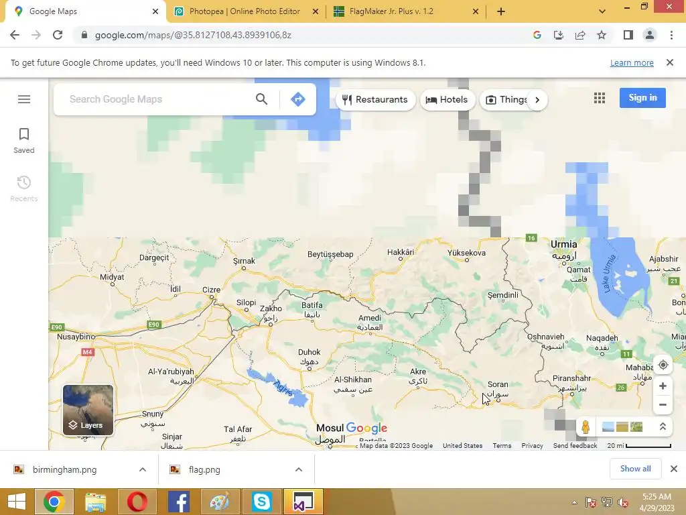Reload the page in Chrome
The image size is (686, 515).
(58, 35)
